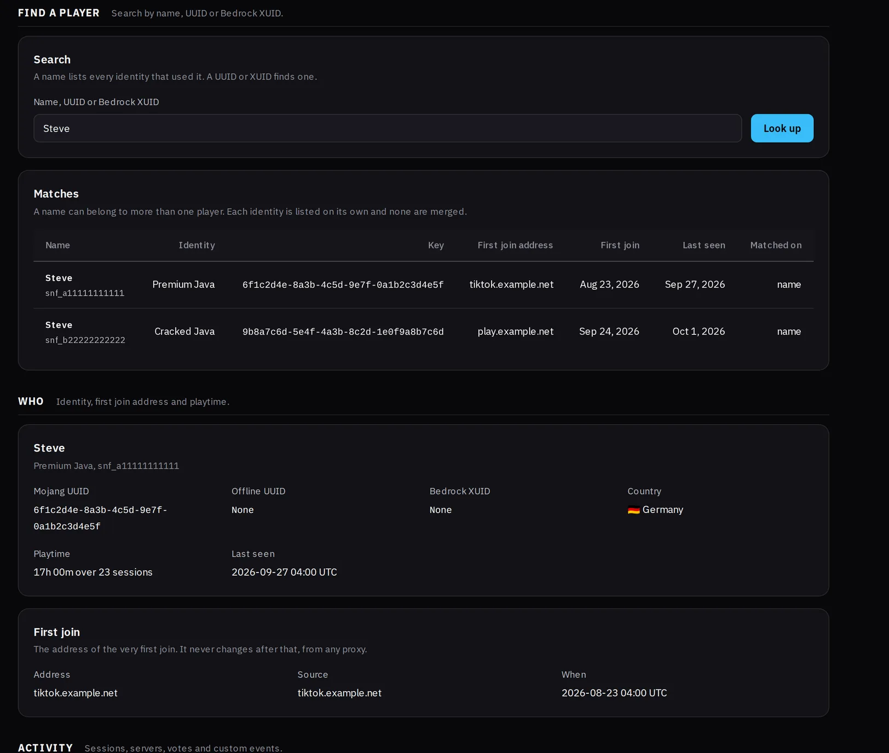Click the Germany country value
The image size is (889, 753).
[x=663, y=510]
